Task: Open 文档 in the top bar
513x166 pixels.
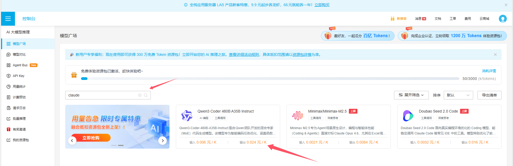Action: (438, 19)
